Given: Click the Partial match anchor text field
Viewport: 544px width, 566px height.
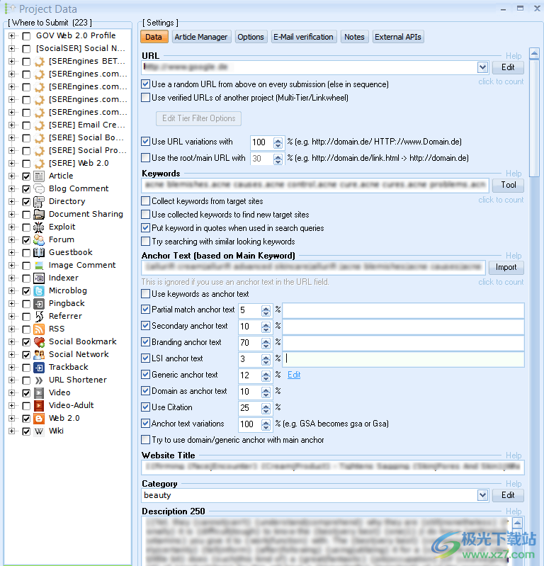Looking at the screenshot, I should 403,310.
